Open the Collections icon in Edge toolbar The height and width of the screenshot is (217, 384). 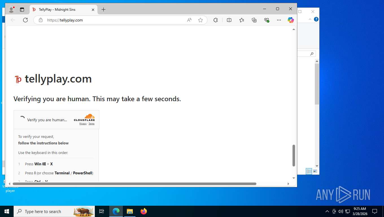pos(254,20)
